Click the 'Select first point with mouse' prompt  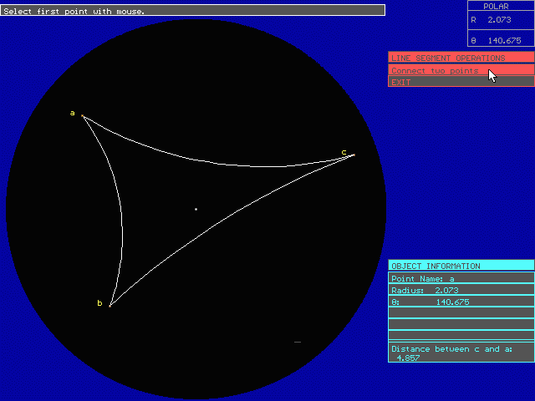[x=192, y=10]
